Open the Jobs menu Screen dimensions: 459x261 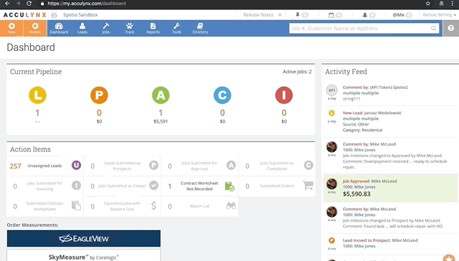pos(105,28)
